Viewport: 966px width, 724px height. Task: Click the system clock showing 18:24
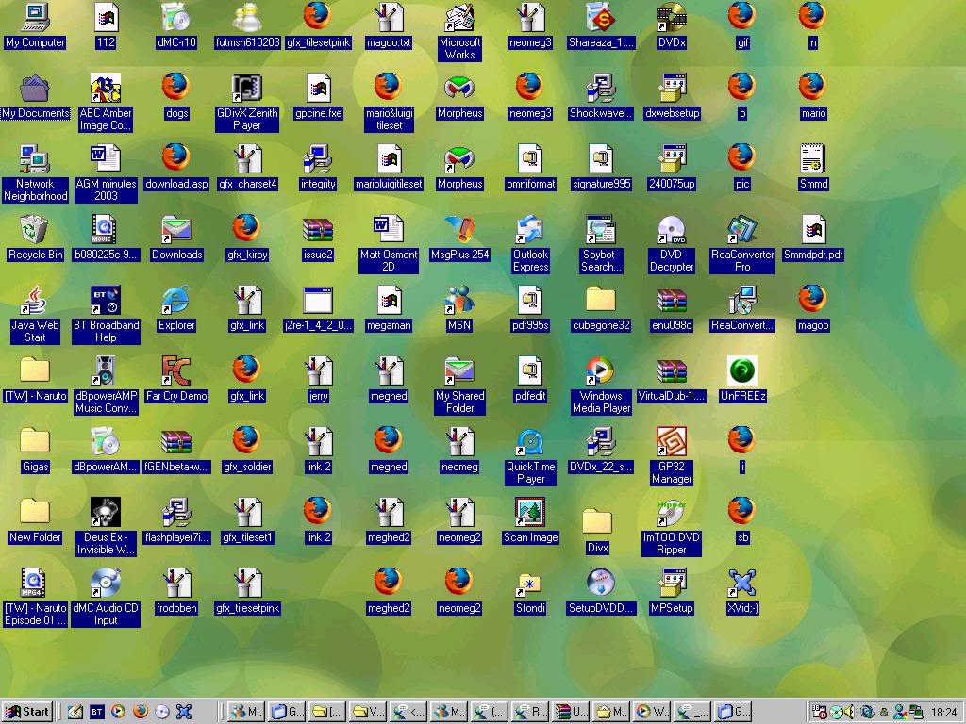click(943, 713)
